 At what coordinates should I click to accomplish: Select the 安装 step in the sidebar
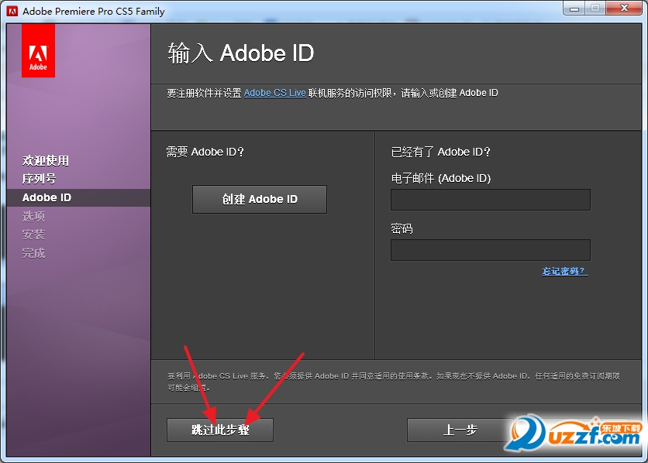pyautogui.click(x=33, y=235)
